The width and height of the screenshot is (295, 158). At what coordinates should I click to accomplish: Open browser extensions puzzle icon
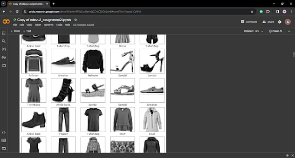[268, 12]
